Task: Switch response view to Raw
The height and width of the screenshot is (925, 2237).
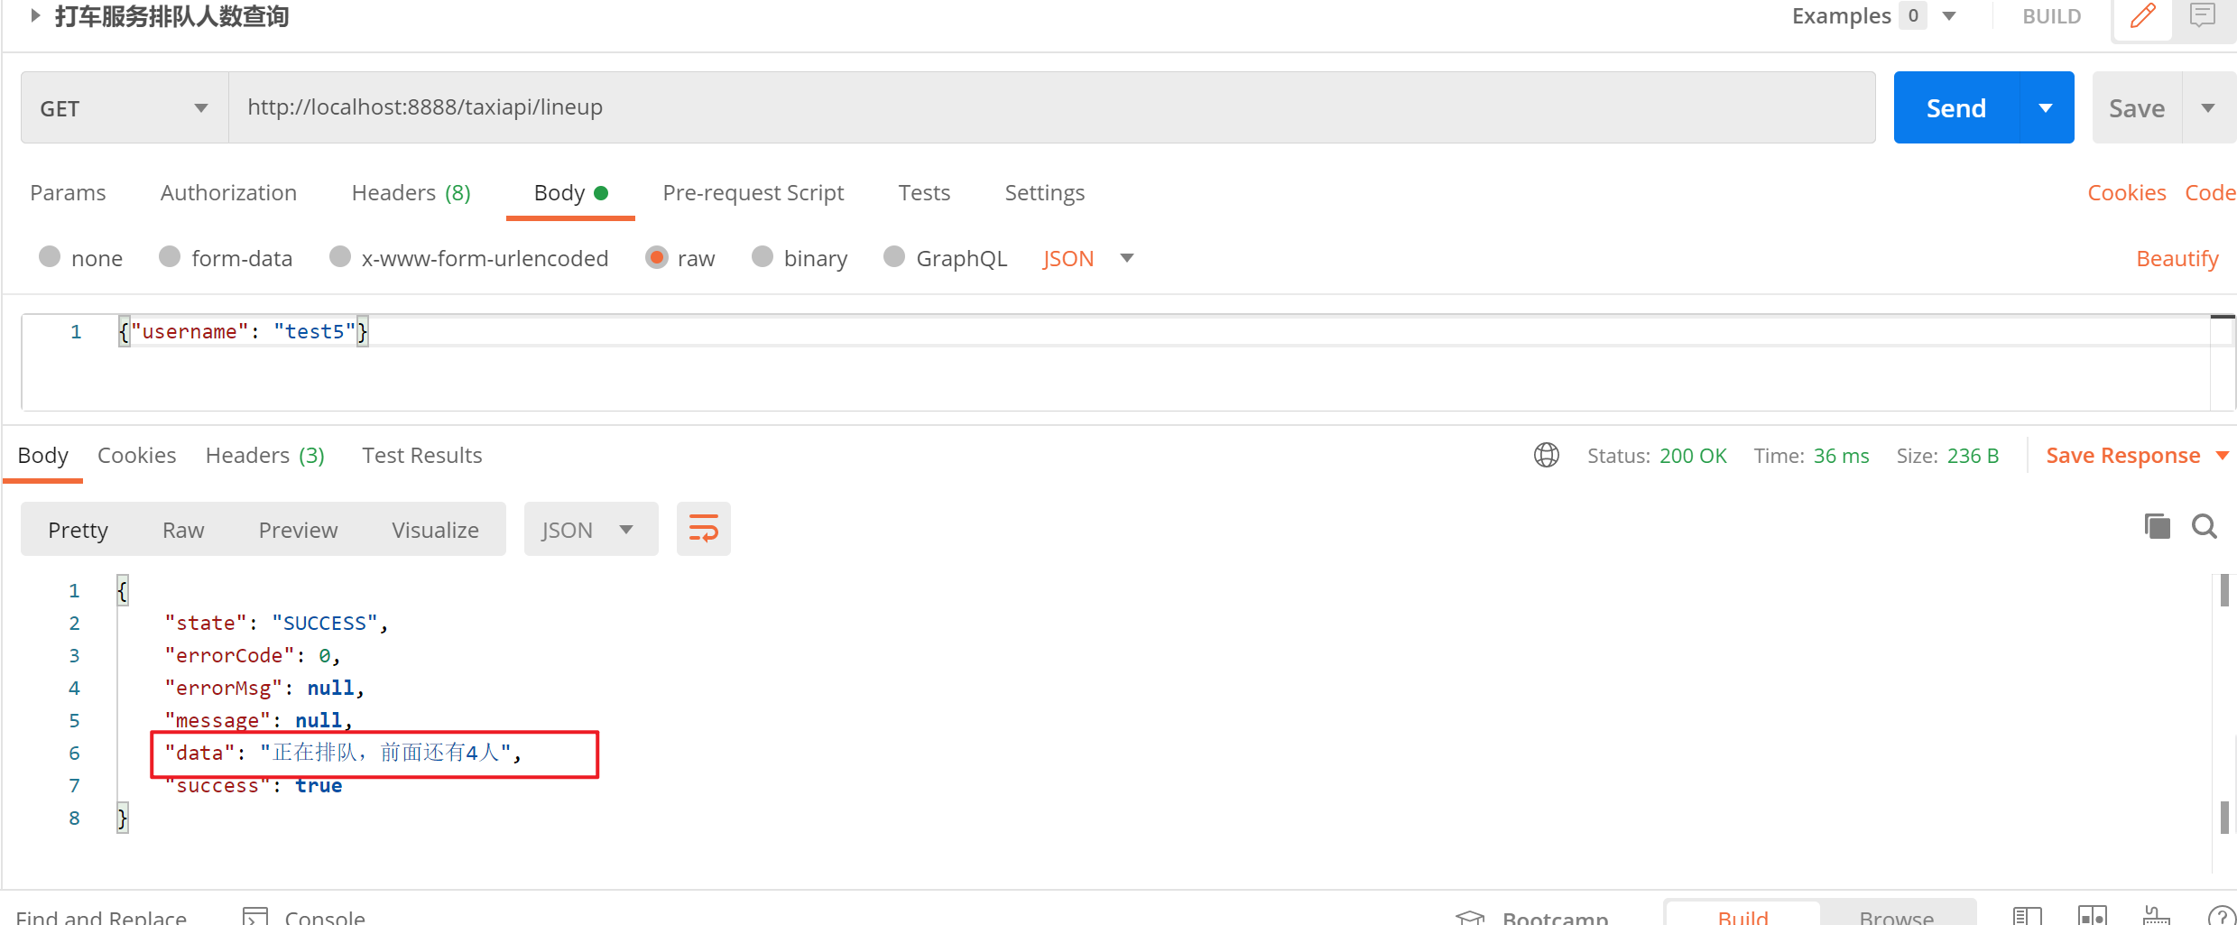Action: tap(183, 530)
